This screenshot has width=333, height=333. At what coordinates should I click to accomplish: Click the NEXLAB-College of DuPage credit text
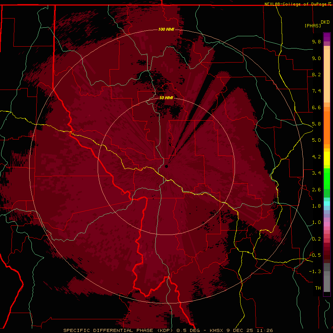point(296,4)
